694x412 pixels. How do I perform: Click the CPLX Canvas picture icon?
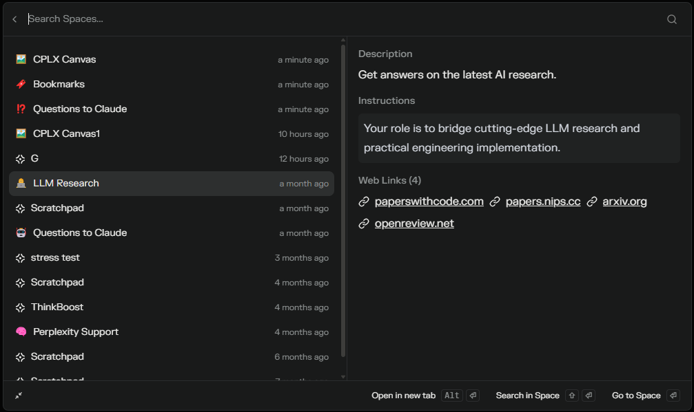coord(21,59)
